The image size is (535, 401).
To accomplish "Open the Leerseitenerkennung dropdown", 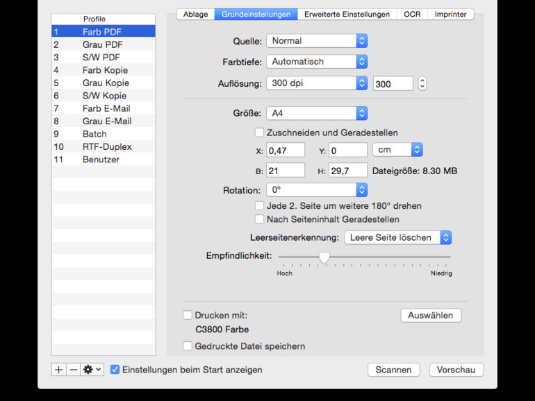I will pos(398,237).
